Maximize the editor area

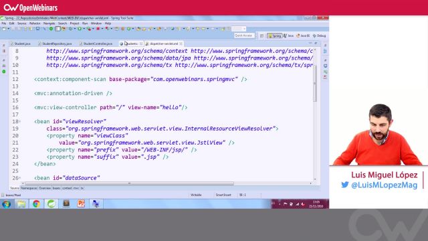coord(316,43)
